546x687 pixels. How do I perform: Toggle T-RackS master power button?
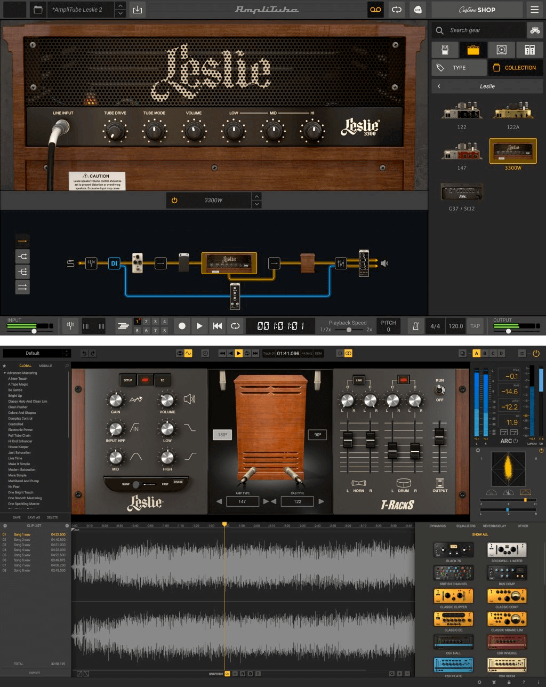(x=536, y=353)
